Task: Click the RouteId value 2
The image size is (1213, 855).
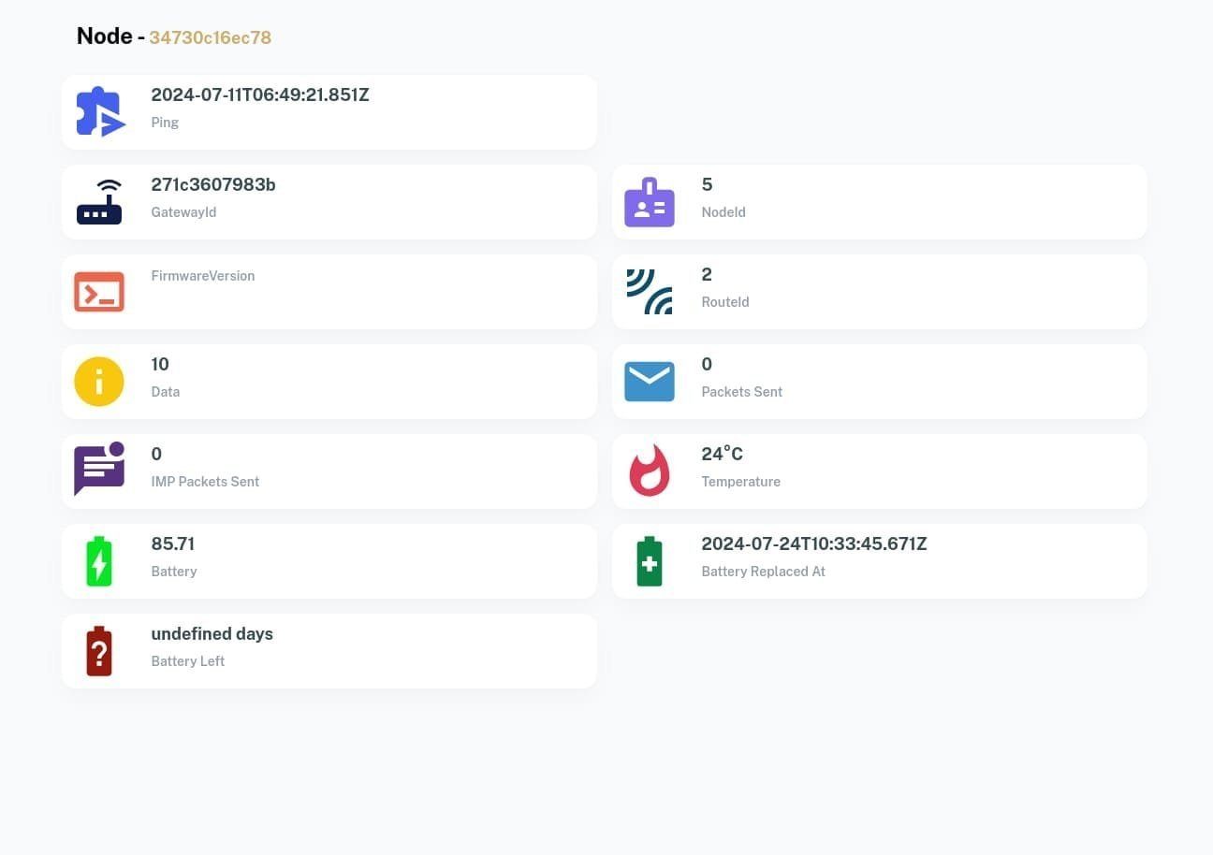Action: tap(707, 274)
